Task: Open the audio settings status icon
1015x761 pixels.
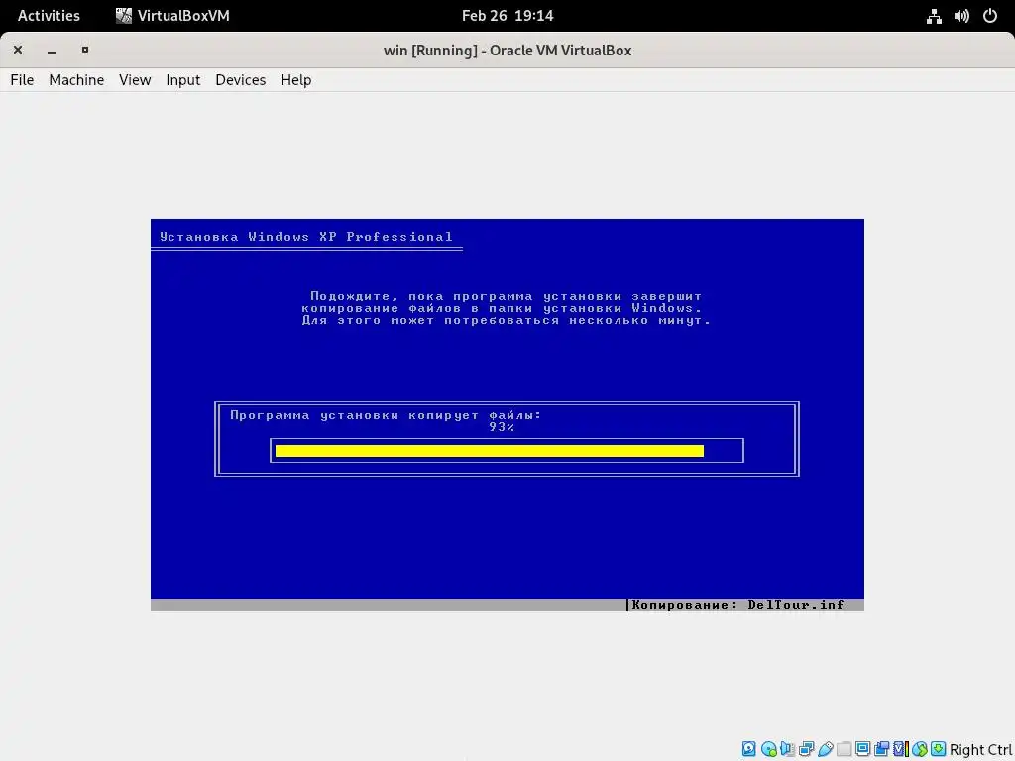Action: coord(787,749)
